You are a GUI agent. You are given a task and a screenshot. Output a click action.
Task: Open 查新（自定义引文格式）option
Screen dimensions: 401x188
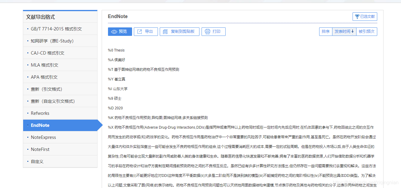tap(60, 101)
